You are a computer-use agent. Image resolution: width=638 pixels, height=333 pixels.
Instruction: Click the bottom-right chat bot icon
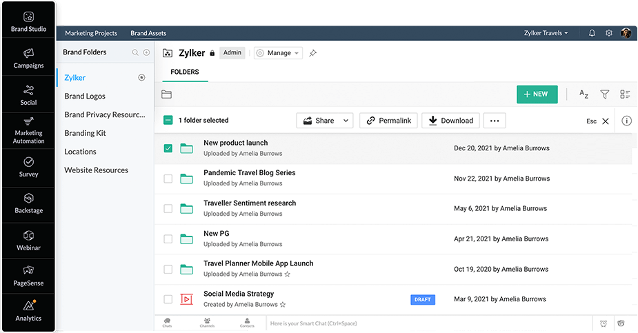(x=621, y=323)
